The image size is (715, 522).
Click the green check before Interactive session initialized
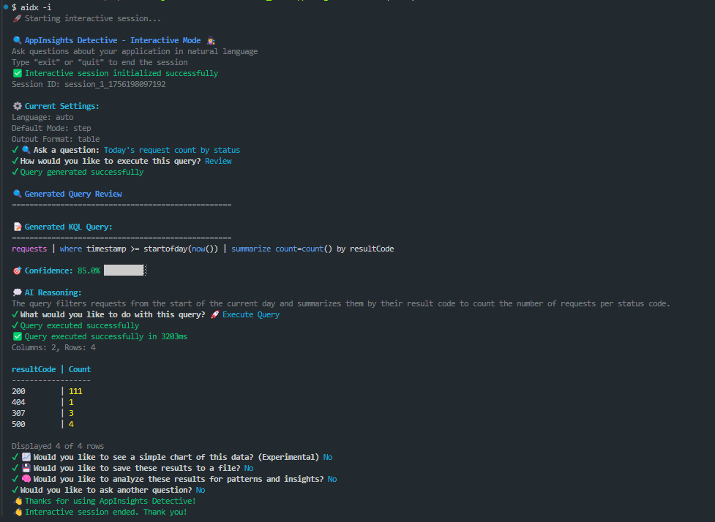point(18,73)
